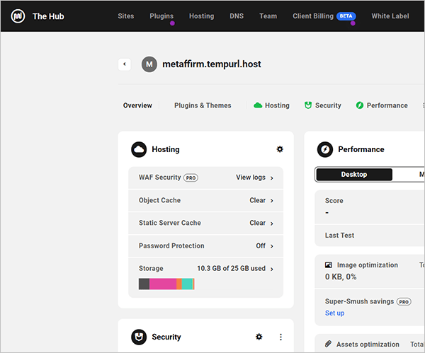
Task: Click the Assets optimization icon
Action: pyautogui.click(x=328, y=344)
